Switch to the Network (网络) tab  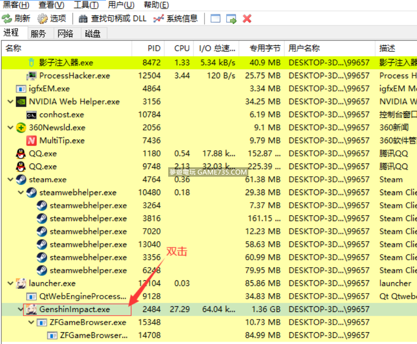pyautogui.click(x=65, y=33)
